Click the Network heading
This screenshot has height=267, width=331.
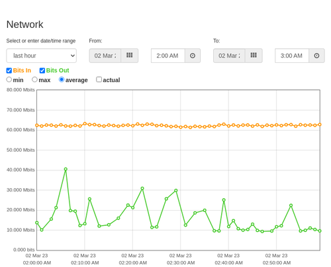coord(24,25)
